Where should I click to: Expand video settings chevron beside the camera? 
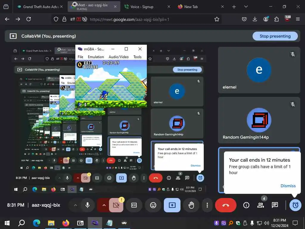(104, 205)
